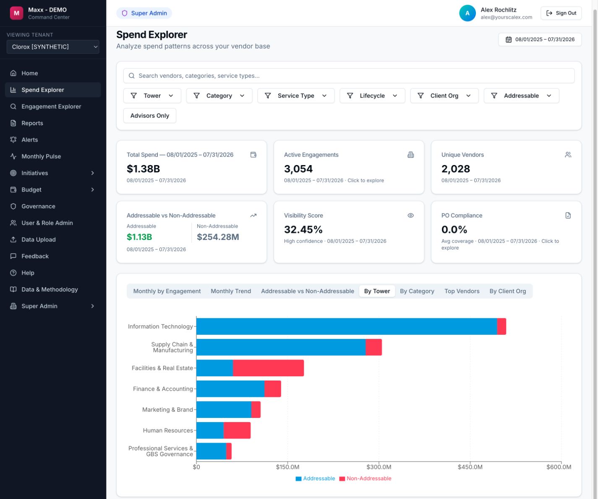Image resolution: width=598 pixels, height=499 pixels.
Task: Click the building icon on Active Engagements card
Action: [411, 155]
